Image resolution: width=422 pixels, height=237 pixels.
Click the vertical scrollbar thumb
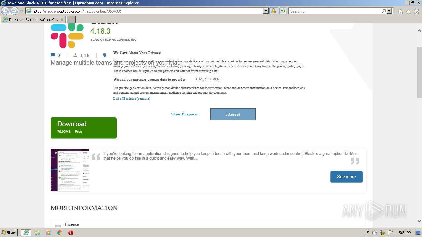tap(419, 72)
